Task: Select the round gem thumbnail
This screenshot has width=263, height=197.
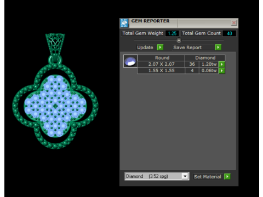Action: point(130,61)
